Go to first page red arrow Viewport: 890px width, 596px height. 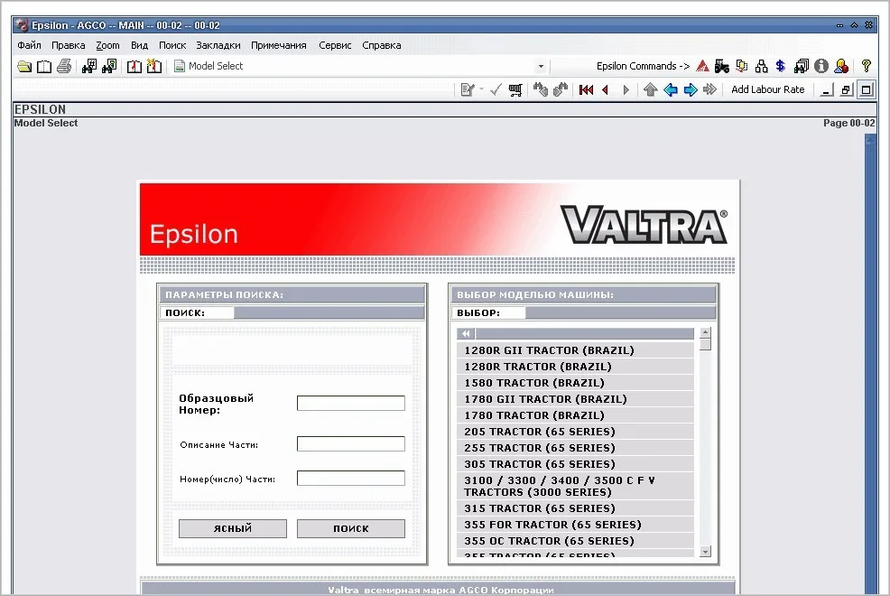tap(587, 89)
